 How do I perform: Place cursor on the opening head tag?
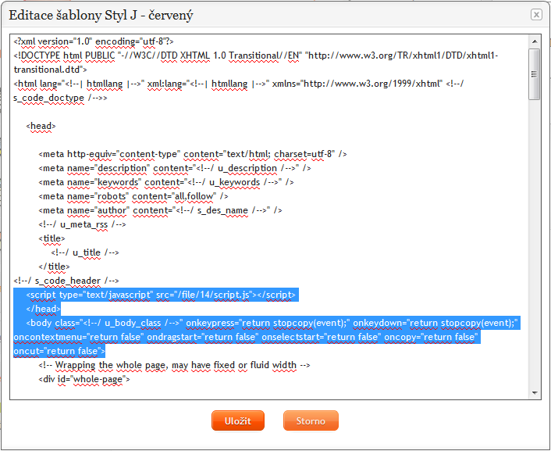[x=41, y=126]
